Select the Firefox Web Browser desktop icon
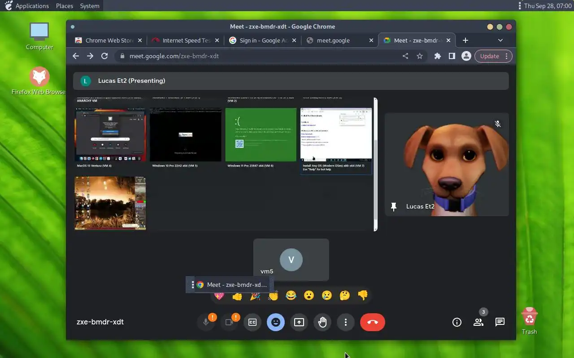 tap(39, 81)
